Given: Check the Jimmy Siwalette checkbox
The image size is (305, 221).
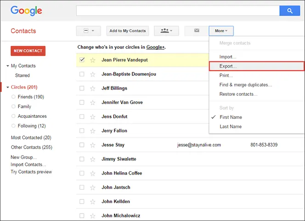Looking at the screenshot, I should click(82, 159).
